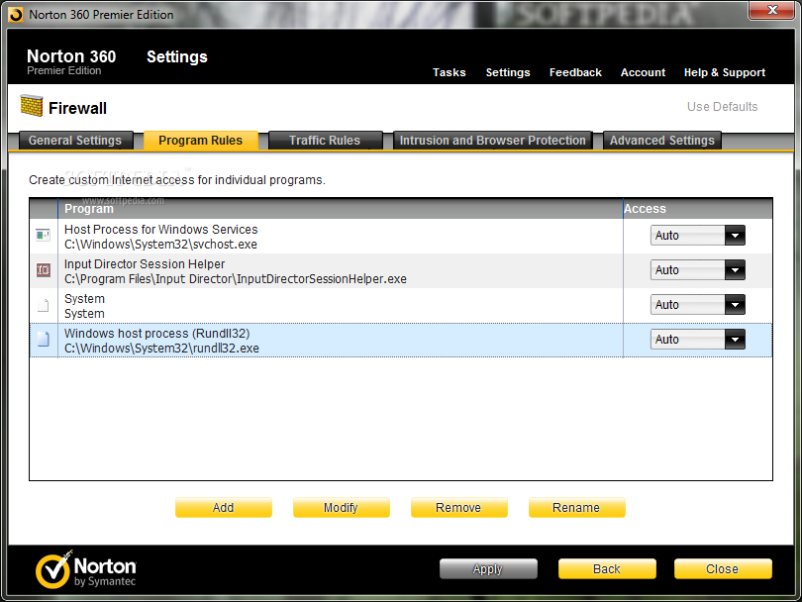Click the Input Director Session Helper icon
802x602 pixels.
(x=43, y=270)
